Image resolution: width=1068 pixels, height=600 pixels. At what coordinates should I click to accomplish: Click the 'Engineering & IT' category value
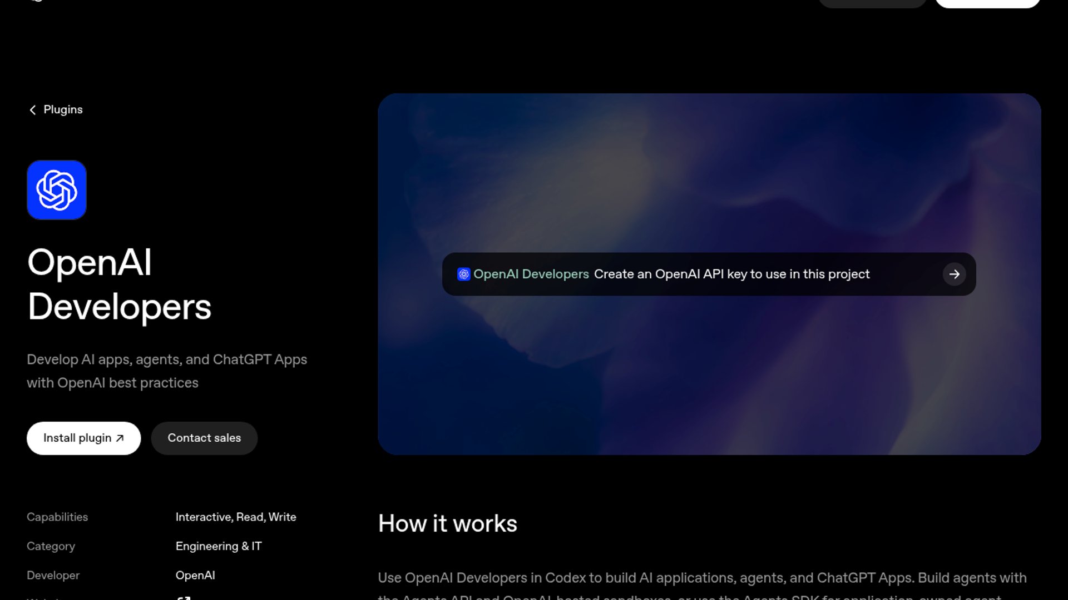point(219,546)
